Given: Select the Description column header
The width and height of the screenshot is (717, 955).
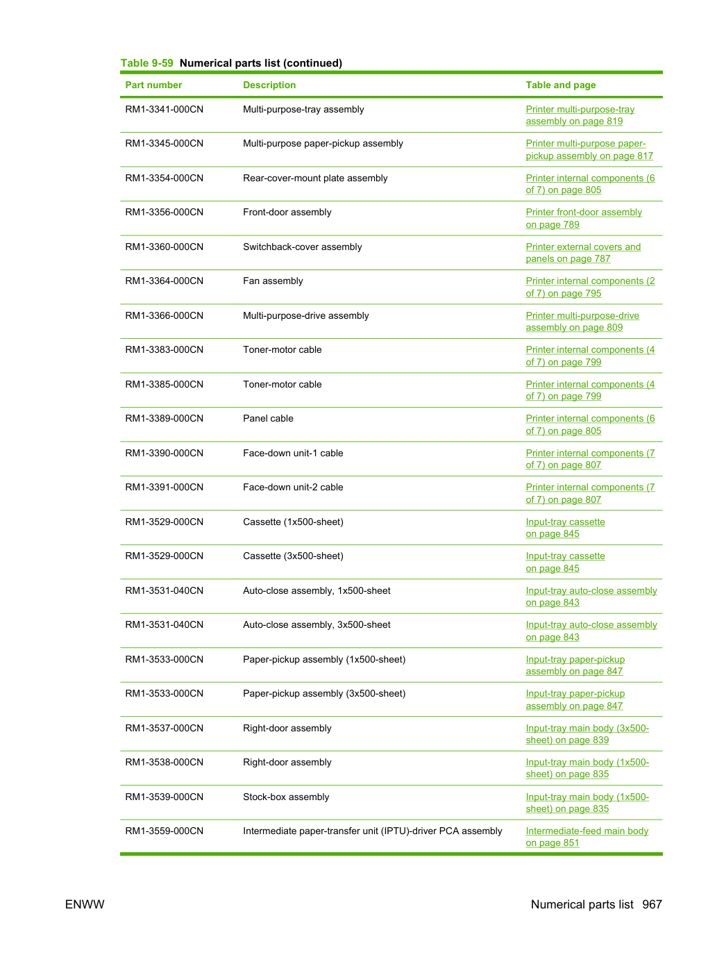Looking at the screenshot, I should [x=269, y=85].
